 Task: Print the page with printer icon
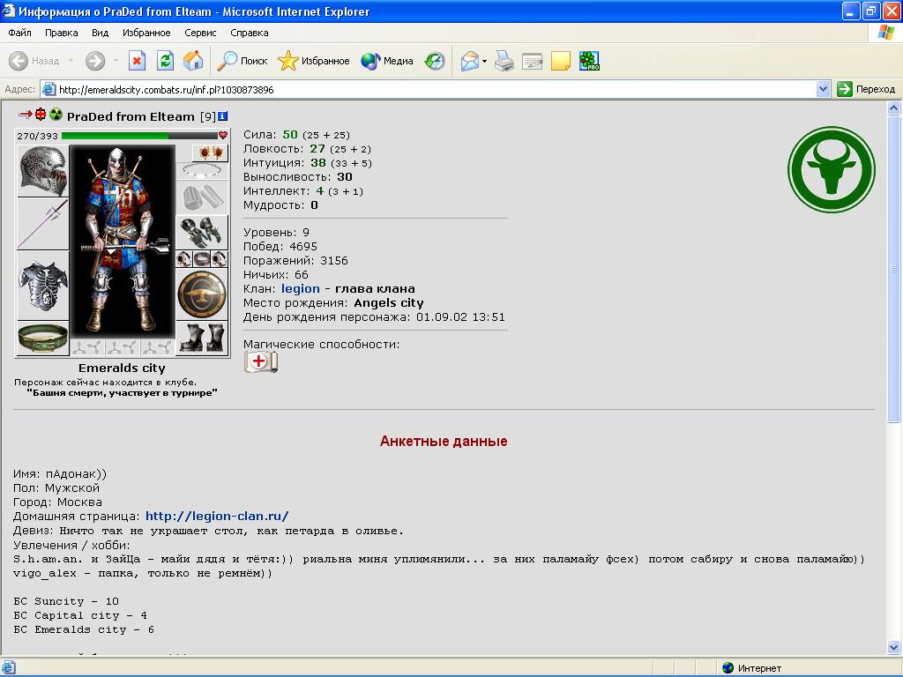pyautogui.click(x=504, y=61)
